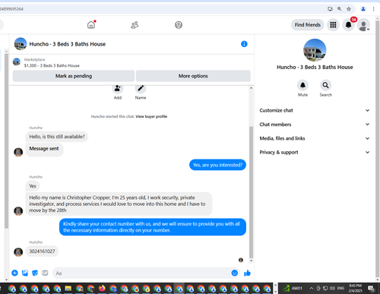Click Mark as pending button
The image size is (380, 294).
click(x=74, y=76)
